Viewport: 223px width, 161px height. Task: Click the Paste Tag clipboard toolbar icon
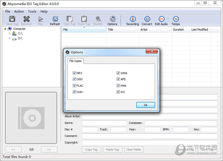coord(84,19)
